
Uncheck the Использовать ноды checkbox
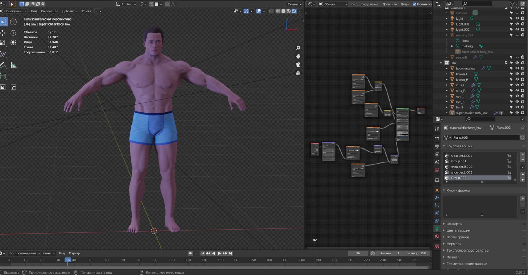414,4
